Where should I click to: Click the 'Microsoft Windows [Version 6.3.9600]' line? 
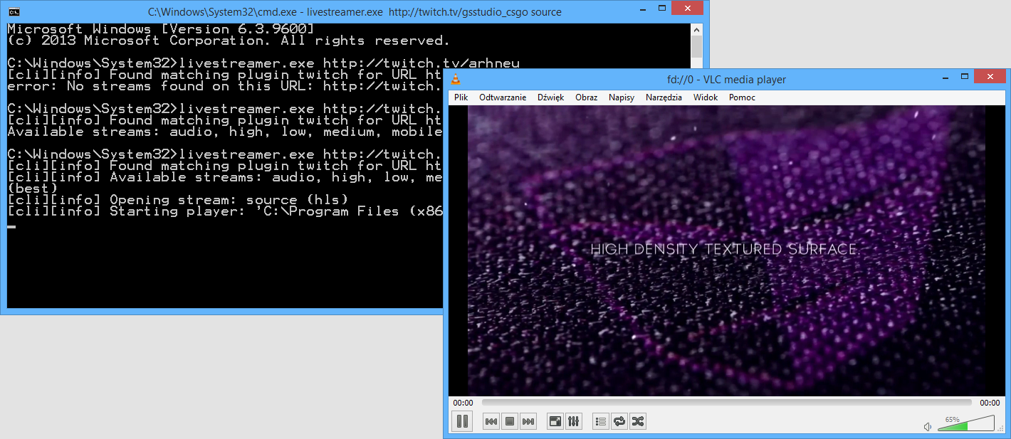(160, 29)
